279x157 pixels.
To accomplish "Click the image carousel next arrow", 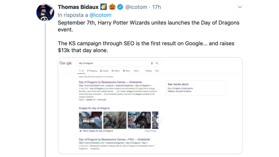I will 159,120.
